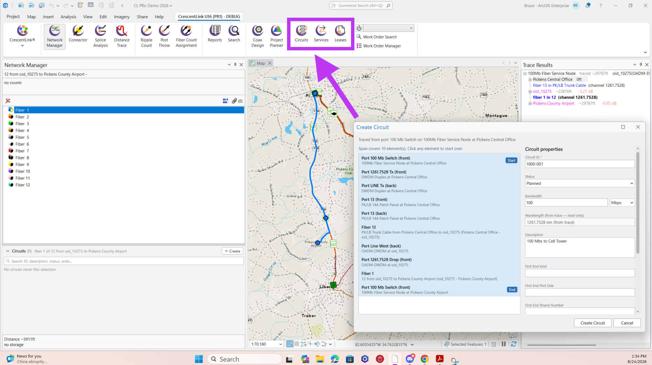Switch to the Analysis tab
Screen dimensions: 652x365
coord(68,17)
